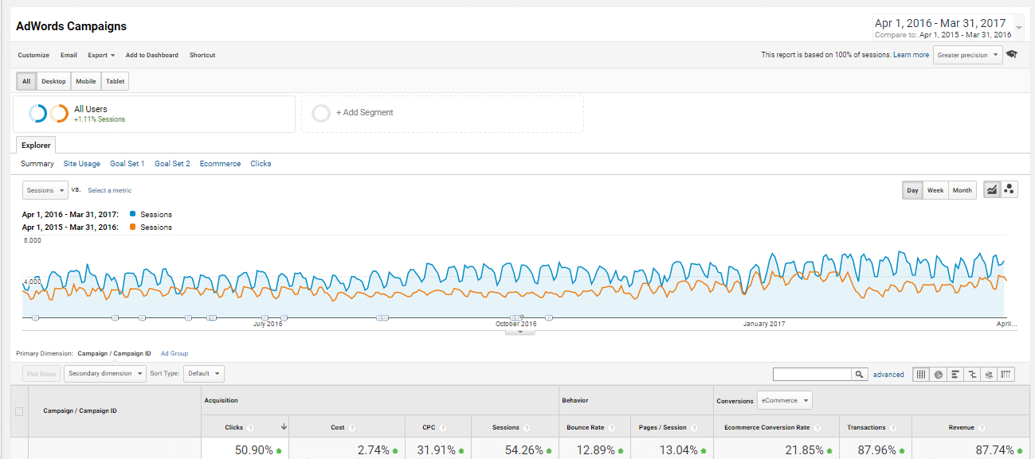Select the comparison view icon
1035x459 pixels.
click(972, 374)
